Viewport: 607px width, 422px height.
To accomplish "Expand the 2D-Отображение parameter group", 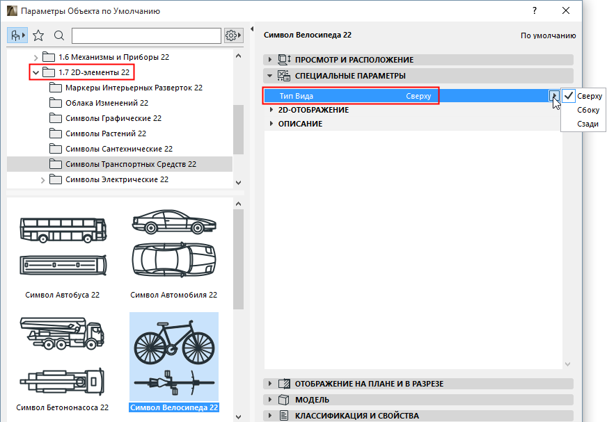I will pyautogui.click(x=271, y=110).
